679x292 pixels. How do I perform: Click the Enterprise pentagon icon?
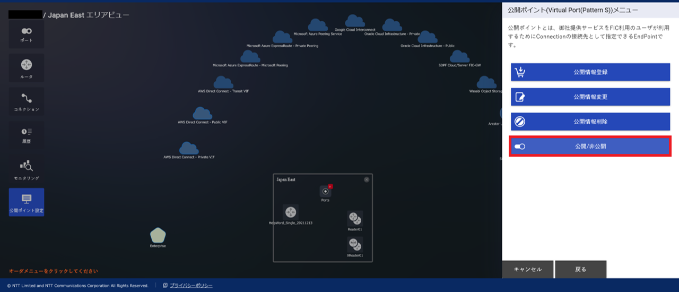coord(158,235)
